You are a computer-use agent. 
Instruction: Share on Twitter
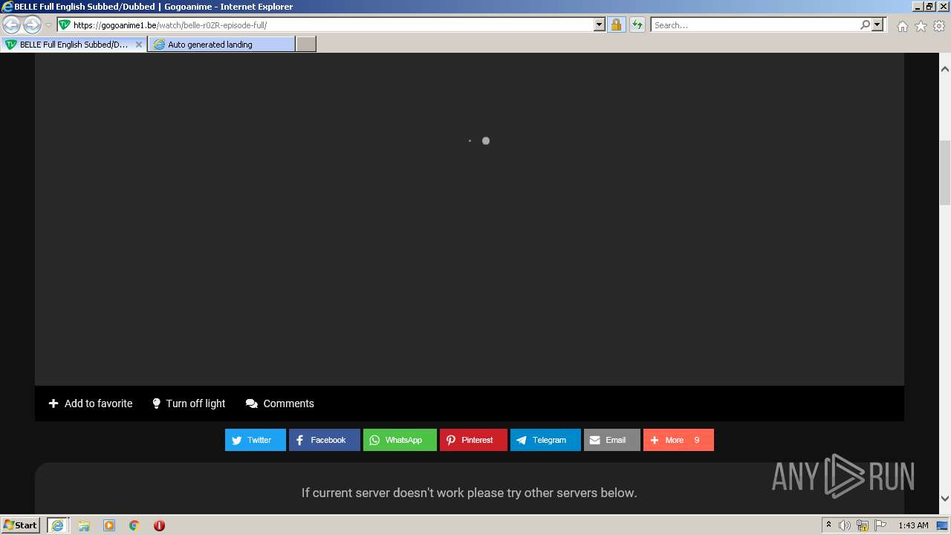(x=256, y=440)
